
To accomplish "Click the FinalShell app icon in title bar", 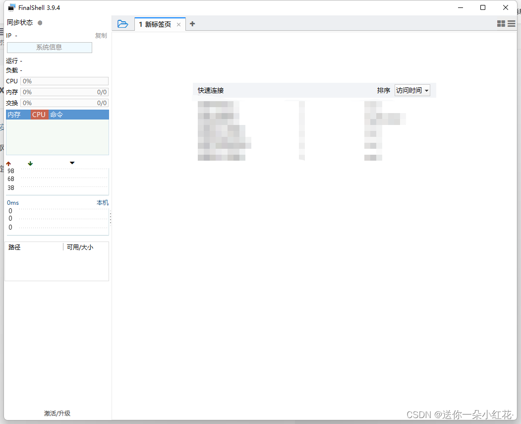I will click(12, 7).
